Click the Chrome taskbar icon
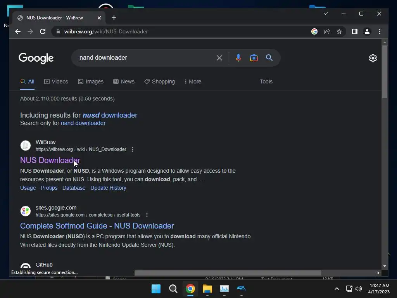 [190, 289]
